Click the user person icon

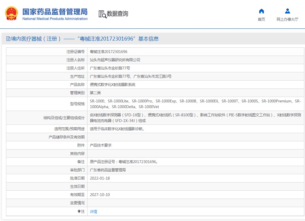287,11
